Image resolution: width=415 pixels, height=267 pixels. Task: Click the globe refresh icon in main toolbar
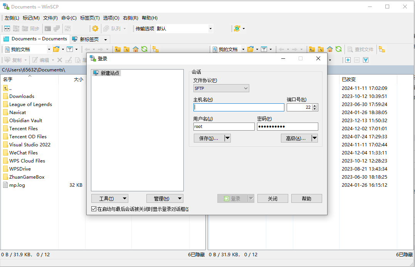pyautogui.click(x=237, y=28)
